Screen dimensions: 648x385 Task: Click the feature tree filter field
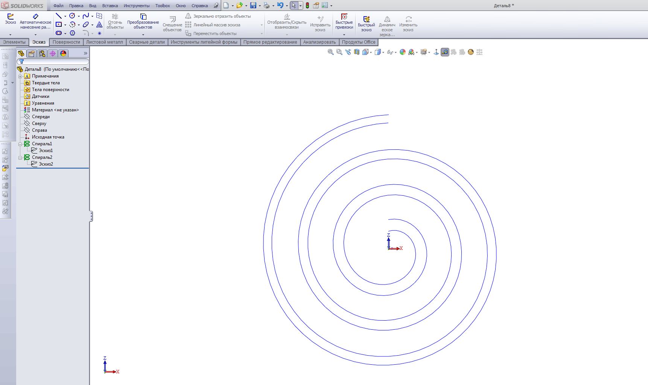click(53, 61)
